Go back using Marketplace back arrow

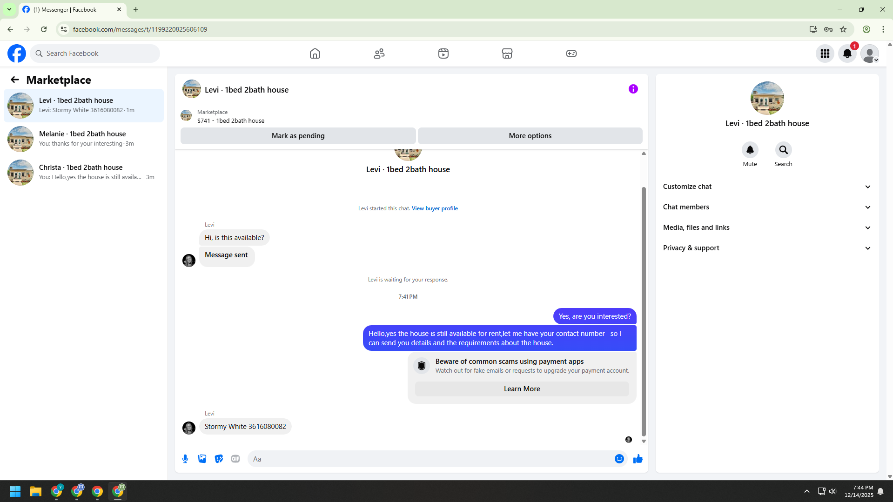[15, 80]
